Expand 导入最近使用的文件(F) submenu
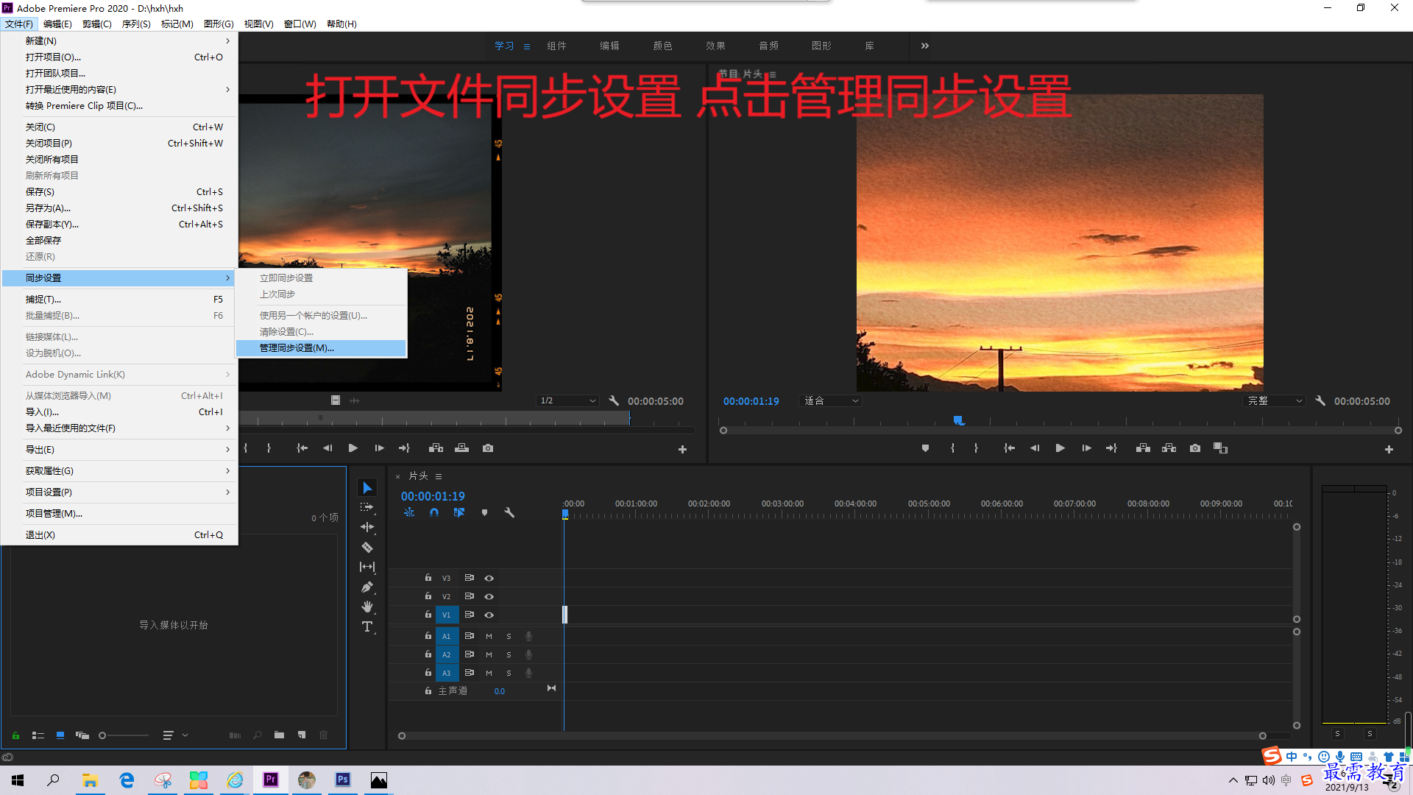This screenshot has width=1413, height=795. tap(119, 428)
